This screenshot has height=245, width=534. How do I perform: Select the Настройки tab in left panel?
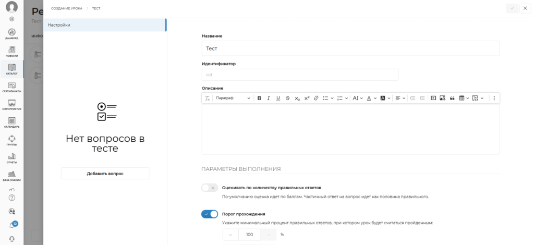104,25
